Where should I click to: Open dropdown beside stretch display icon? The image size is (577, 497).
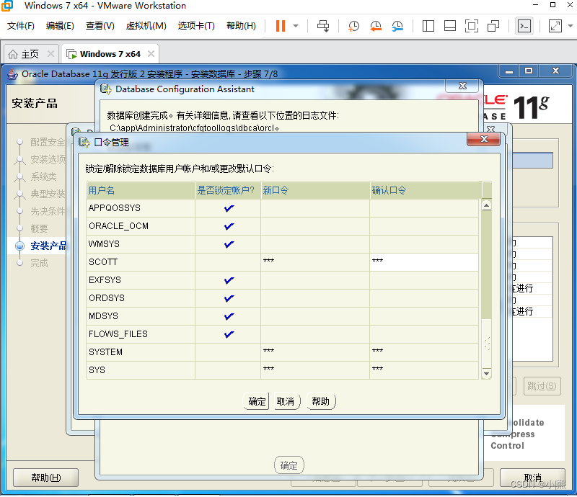click(x=570, y=26)
